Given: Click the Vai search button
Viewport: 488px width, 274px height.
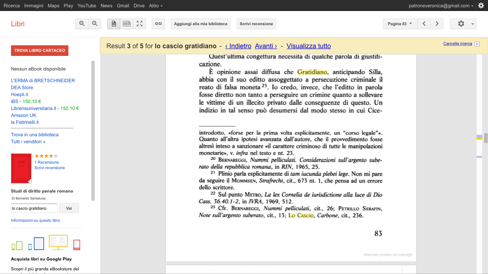Looking at the screenshot, I should tap(69, 208).
